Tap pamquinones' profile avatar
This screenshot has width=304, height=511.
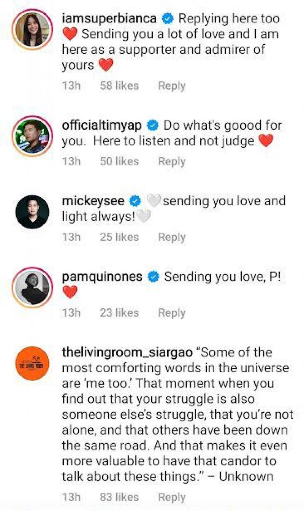(x=32, y=287)
